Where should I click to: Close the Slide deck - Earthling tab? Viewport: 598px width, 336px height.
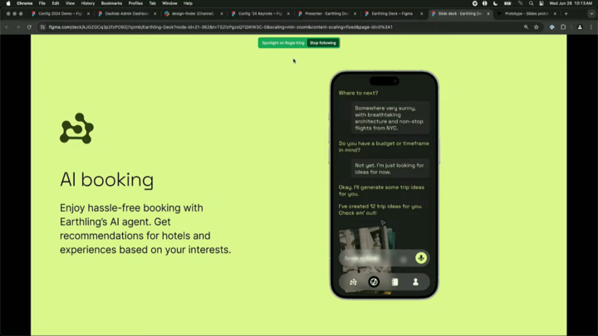pyautogui.click(x=488, y=14)
